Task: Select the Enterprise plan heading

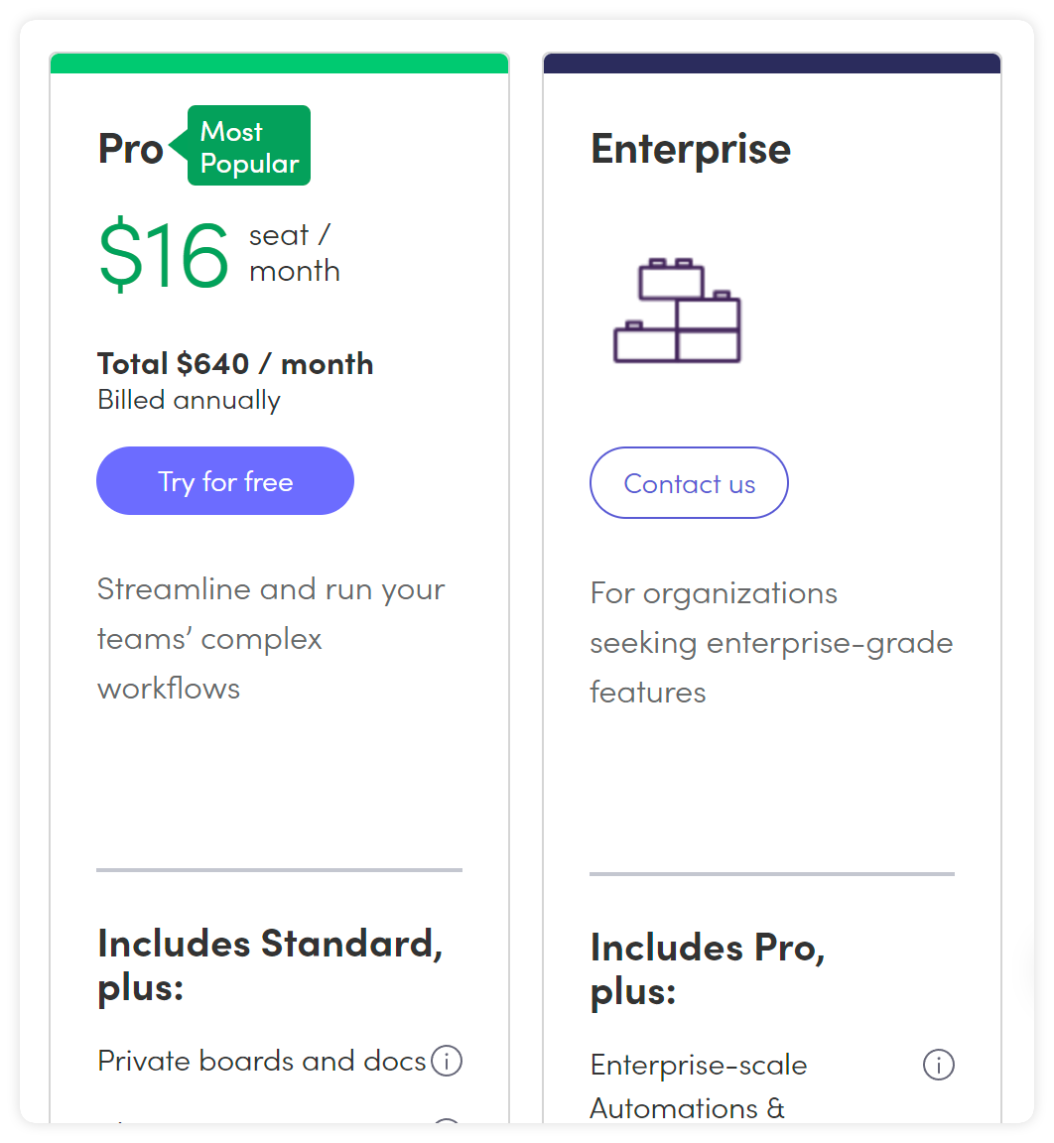Action: tap(691, 149)
